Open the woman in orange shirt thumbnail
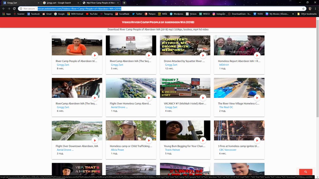This screenshot has width=319, height=179. [x=77, y=45]
